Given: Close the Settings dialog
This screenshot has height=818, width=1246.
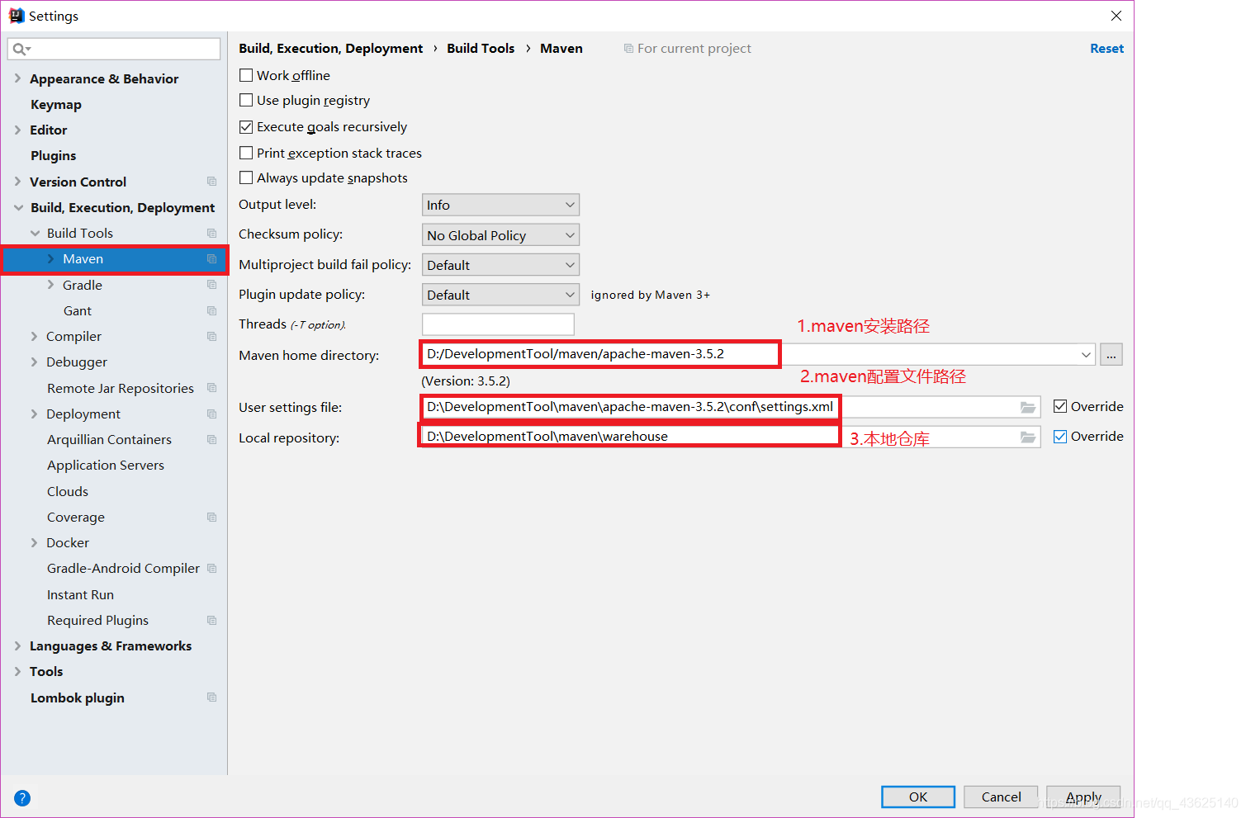Looking at the screenshot, I should click(x=1116, y=16).
